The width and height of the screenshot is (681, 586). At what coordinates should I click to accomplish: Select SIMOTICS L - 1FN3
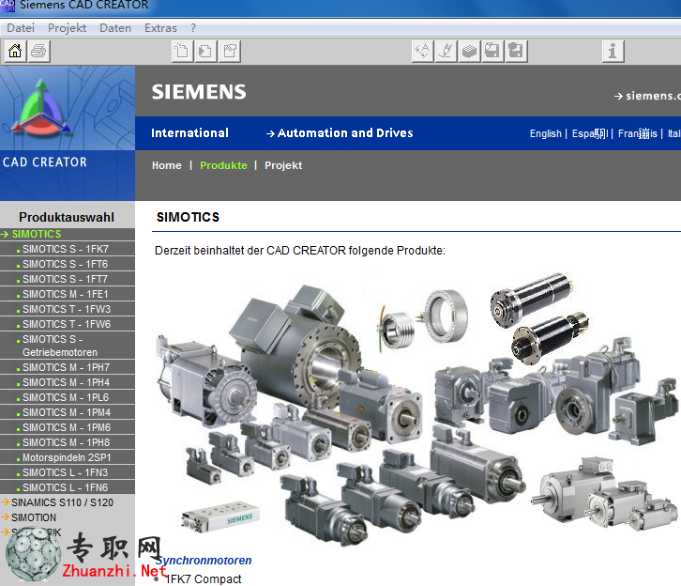pos(68,472)
